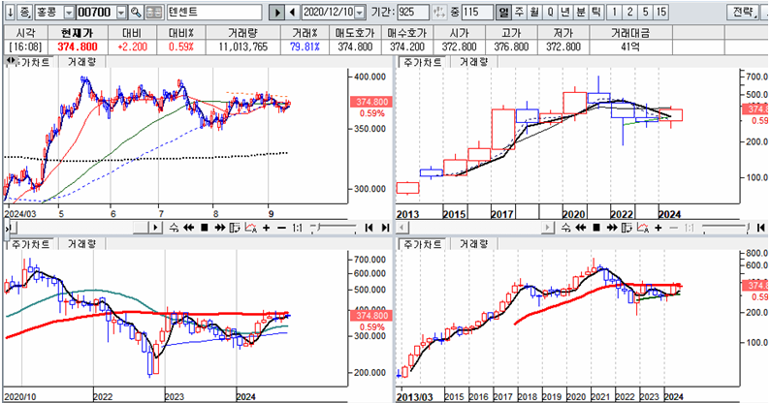Screen dimensions: 771x403
Task: Open chart settings list icon, daily chart toolbar
Action: tap(235, 228)
